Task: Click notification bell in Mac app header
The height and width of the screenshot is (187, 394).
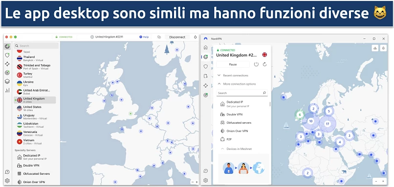Action: pyautogui.click(x=195, y=37)
